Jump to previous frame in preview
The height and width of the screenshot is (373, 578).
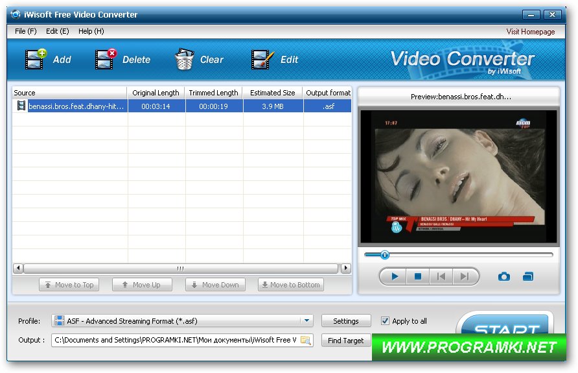(441, 276)
